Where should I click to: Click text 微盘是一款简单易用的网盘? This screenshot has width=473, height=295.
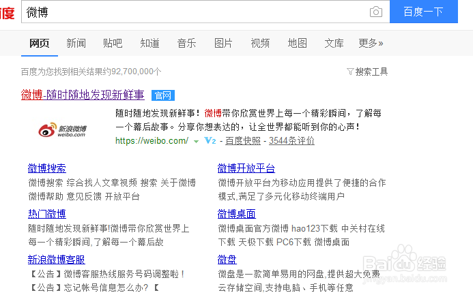pyautogui.click(x=271, y=274)
